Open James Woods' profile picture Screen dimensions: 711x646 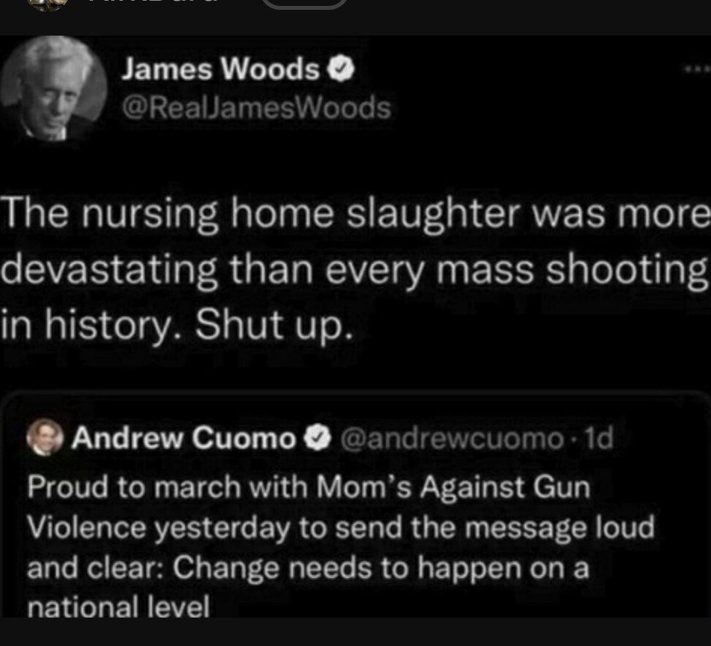pos(53,88)
